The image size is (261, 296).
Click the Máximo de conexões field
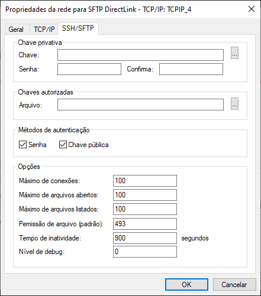point(145,181)
